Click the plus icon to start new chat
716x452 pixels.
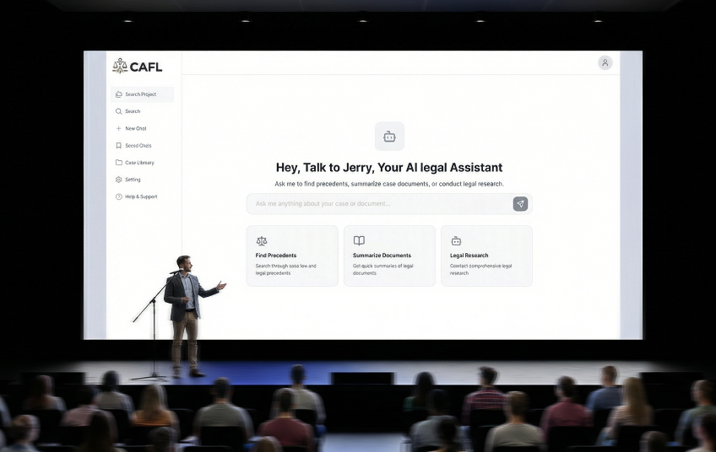coord(119,129)
